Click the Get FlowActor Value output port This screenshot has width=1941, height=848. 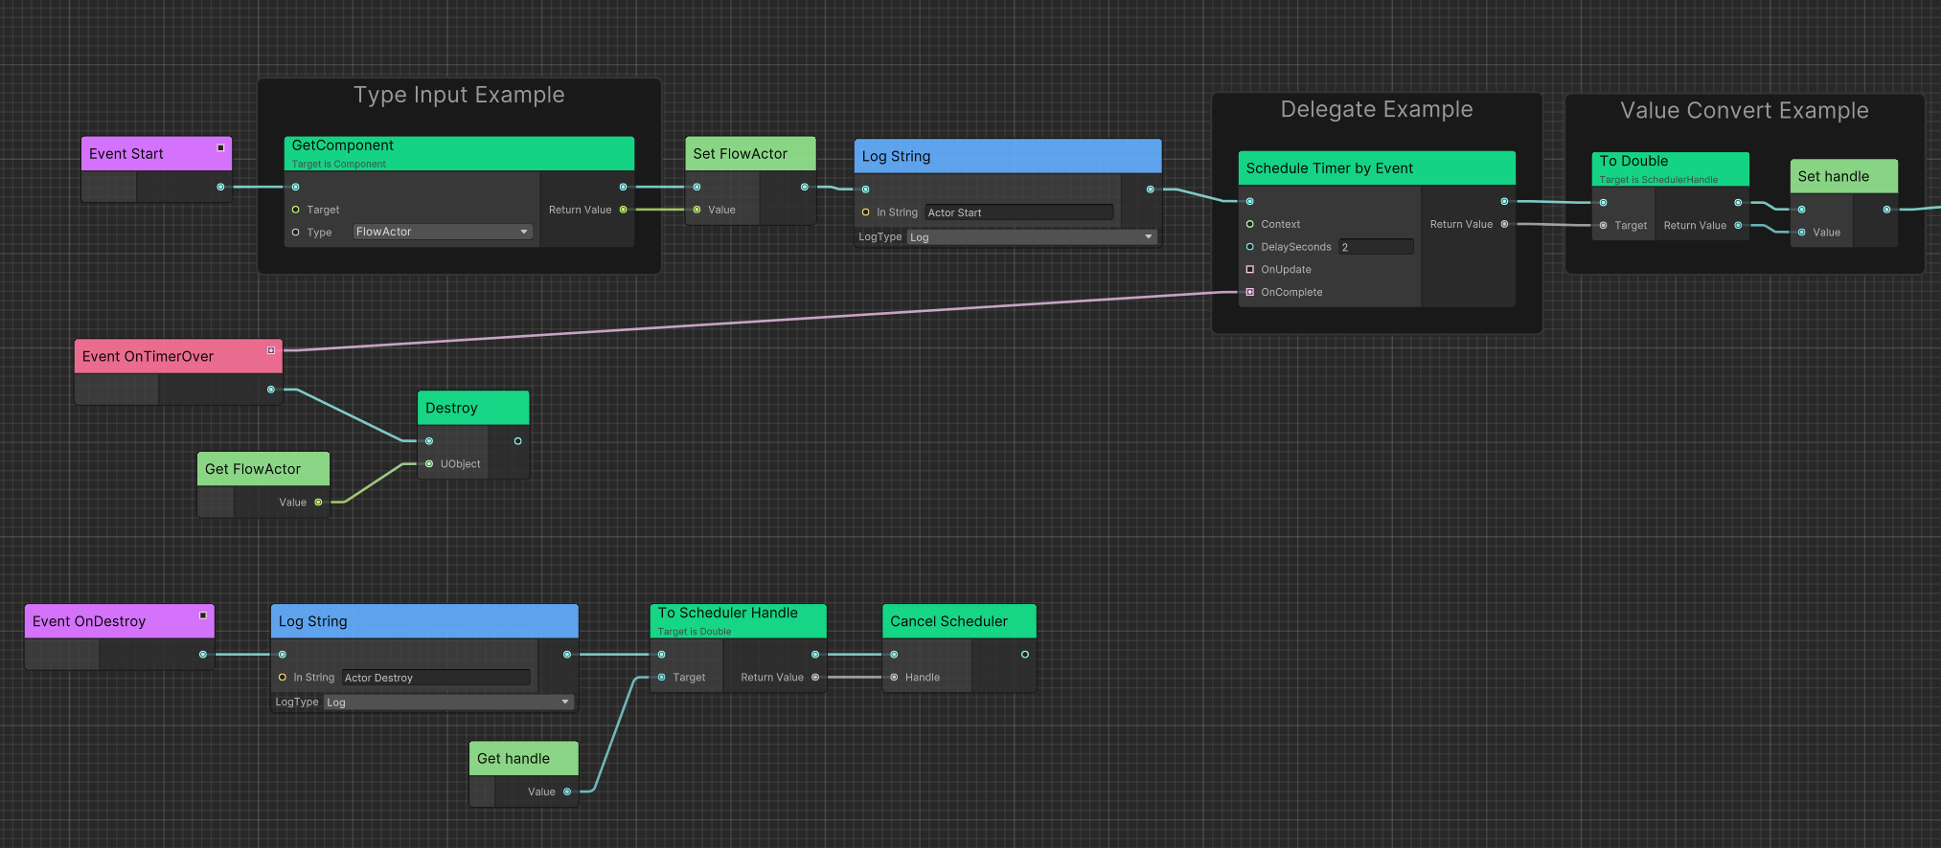(318, 502)
